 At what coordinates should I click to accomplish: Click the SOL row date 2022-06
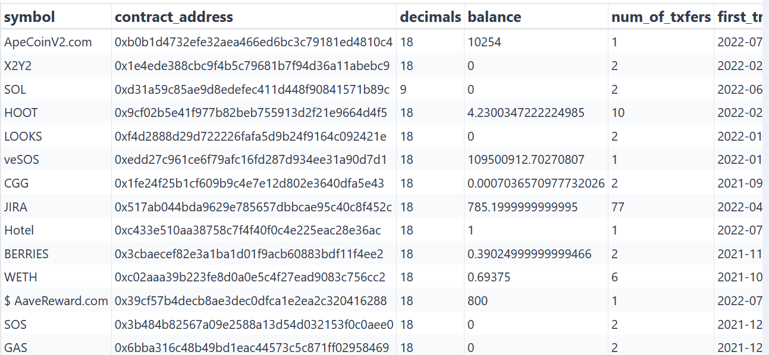pos(740,90)
